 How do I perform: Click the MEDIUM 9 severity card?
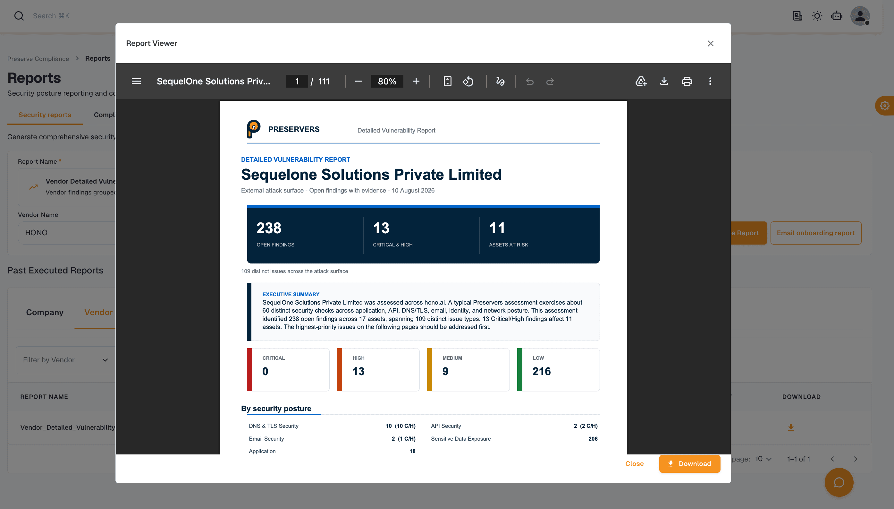point(468,370)
